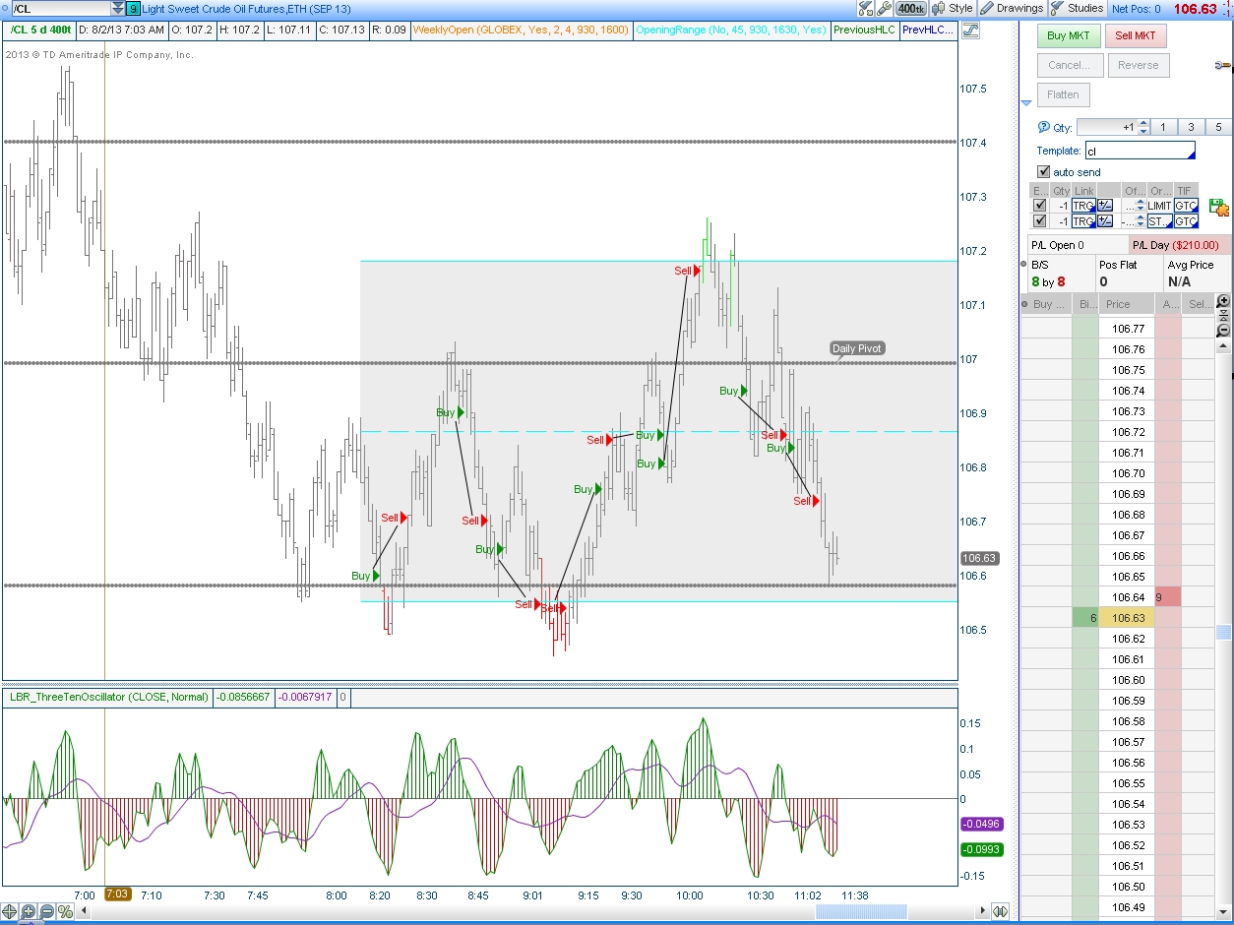Toggle the auto send checkbox
Viewport: 1234px width, 925px height.
(1044, 172)
